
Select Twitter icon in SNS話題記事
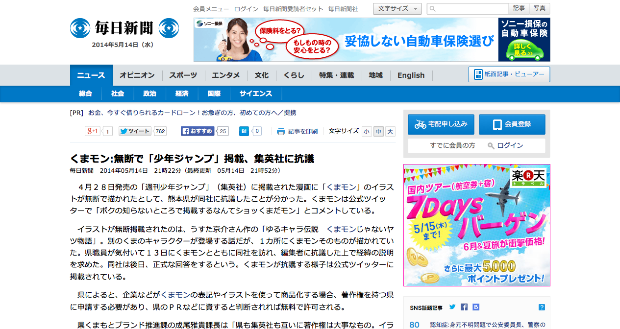coord(452,307)
